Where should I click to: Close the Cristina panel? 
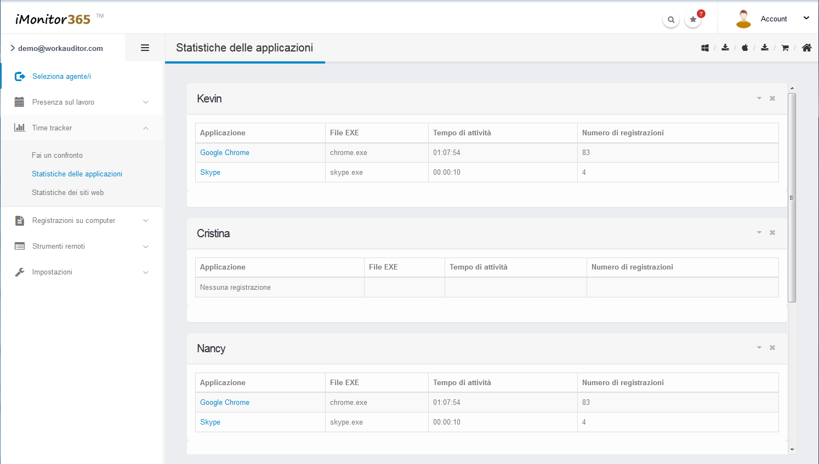pos(772,233)
